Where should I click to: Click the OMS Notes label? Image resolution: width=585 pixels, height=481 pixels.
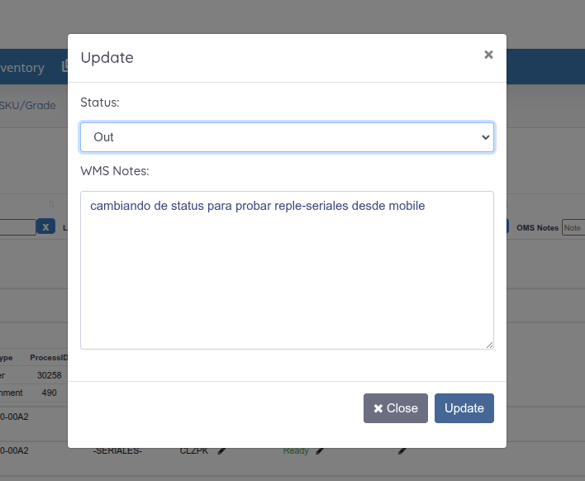[537, 227]
